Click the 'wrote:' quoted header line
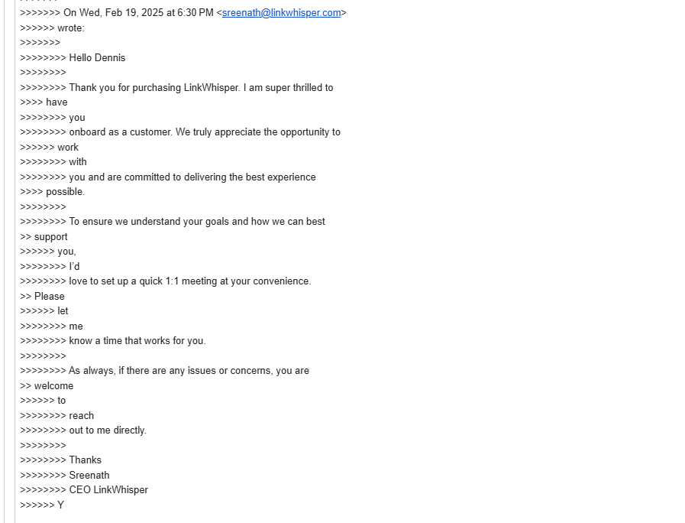 point(71,28)
